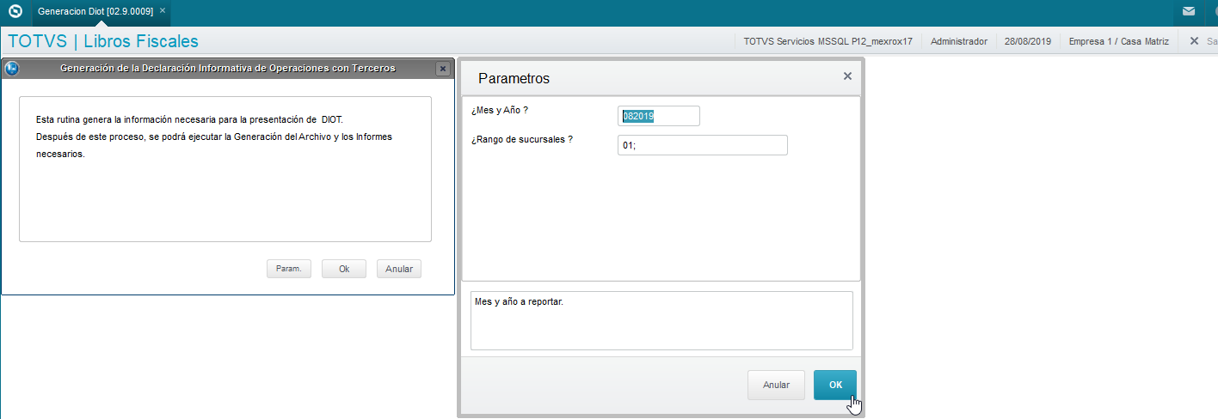Image resolution: width=1218 pixels, height=419 pixels.
Task: Open the mail envelope icon
Action: point(1189,11)
